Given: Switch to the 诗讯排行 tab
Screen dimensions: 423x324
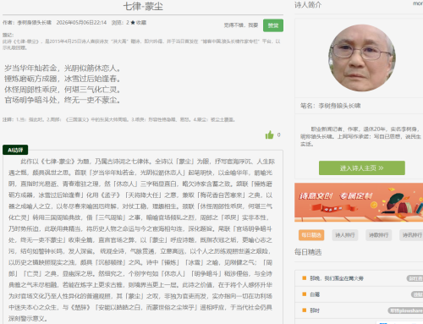Looking at the screenshot, I should (411, 235).
